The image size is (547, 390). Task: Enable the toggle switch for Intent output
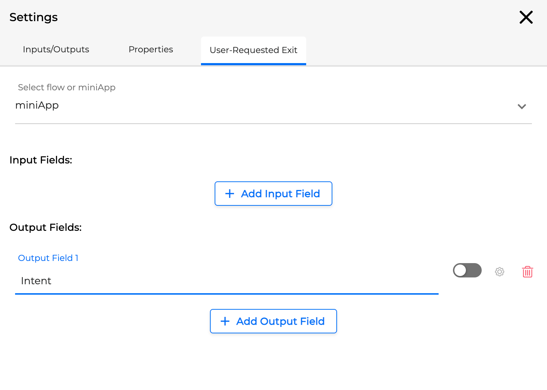coord(467,270)
